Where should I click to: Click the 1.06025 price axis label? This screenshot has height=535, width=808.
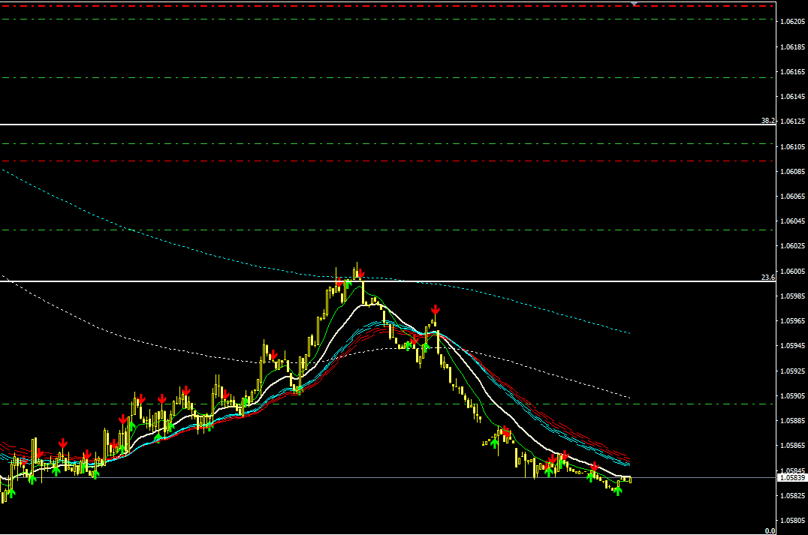(792, 246)
